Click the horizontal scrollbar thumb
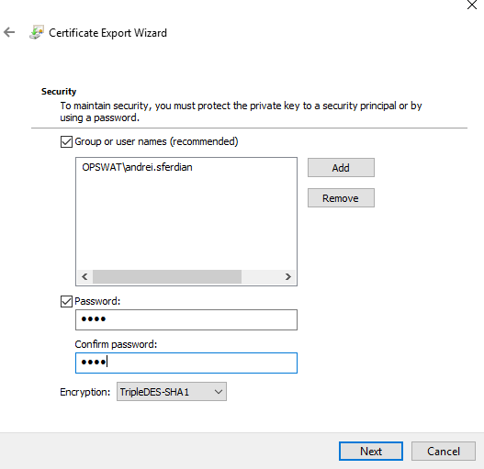Screen dimensions: 484x469 (x=167, y=277)
